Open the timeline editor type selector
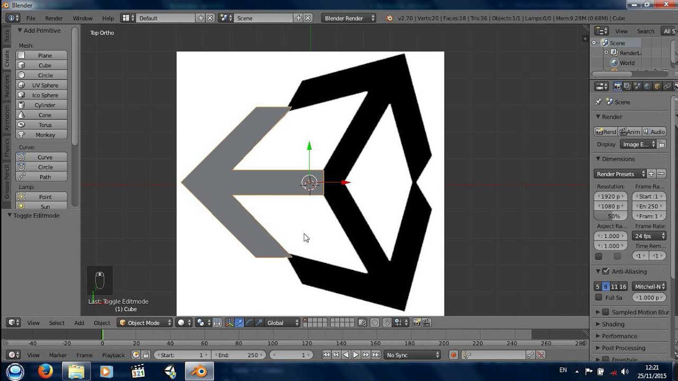This screenshot has width=678, height=381. (13, 355)
